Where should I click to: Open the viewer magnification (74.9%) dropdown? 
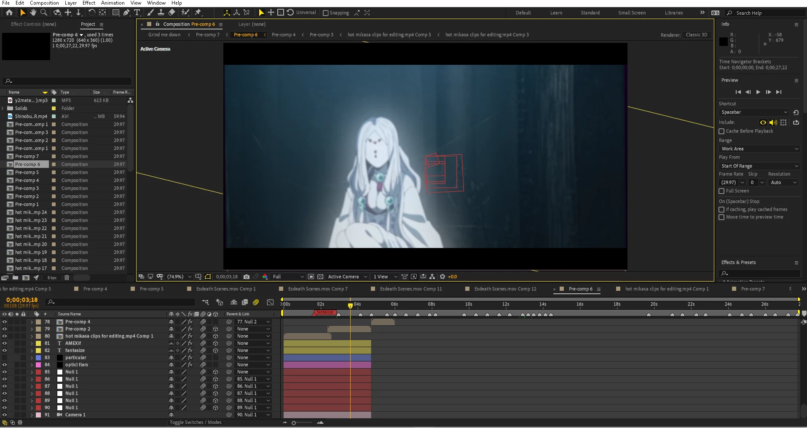pyautogui.click(x=179, y=277)
